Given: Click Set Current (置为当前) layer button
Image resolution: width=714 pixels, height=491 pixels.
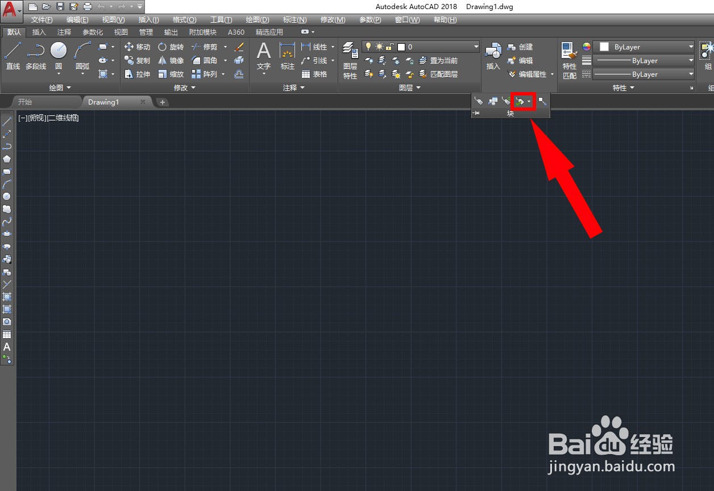Looking at the screenshot, I should point(438,61).
